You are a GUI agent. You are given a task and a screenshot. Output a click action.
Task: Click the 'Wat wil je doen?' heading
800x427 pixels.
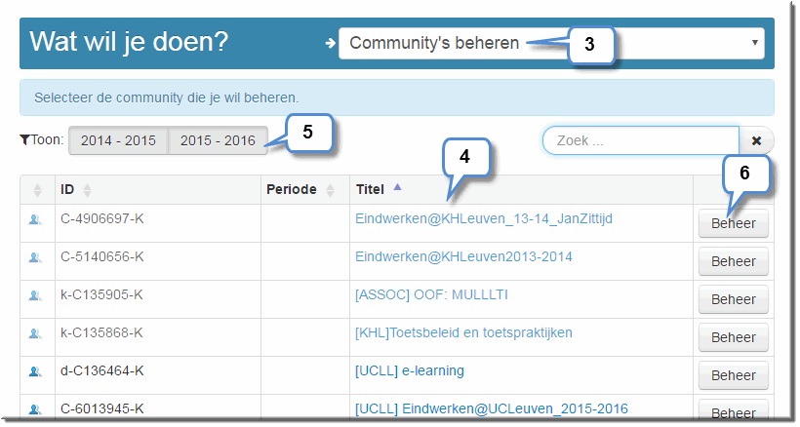tap(129, 42)
